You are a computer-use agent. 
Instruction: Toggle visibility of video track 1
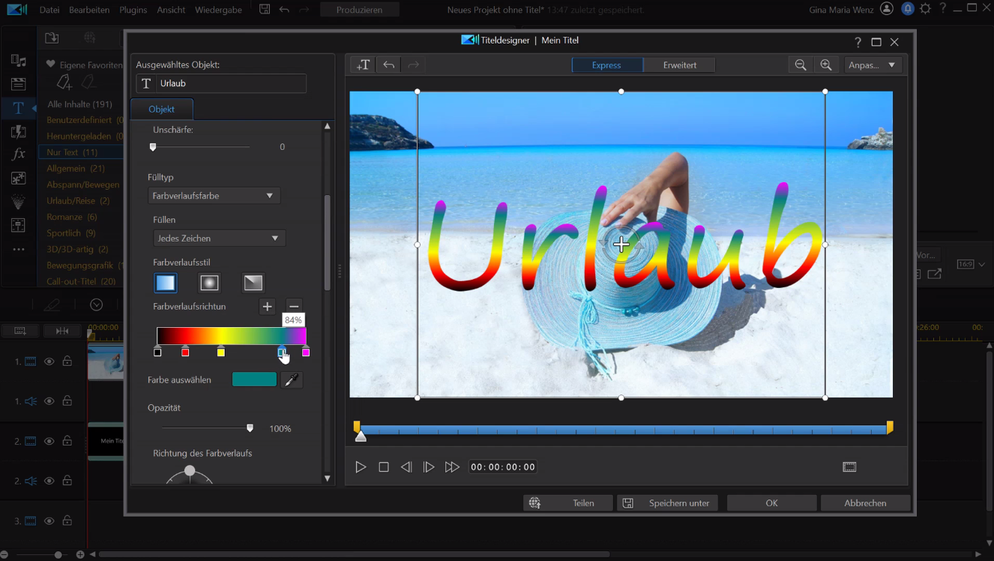[49, 361]
